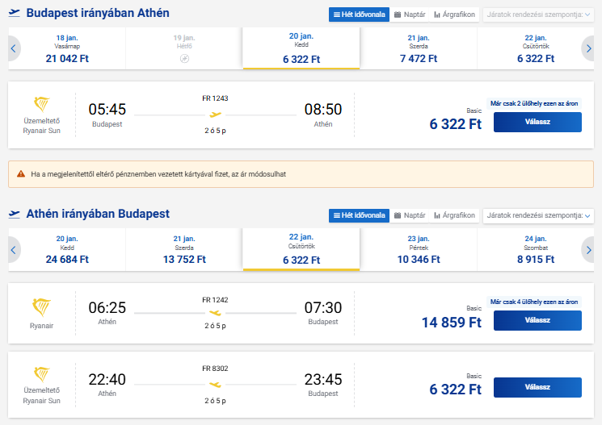The height and width of the screenshot is (425, 602).
Task: Switch return view to Naptár
Action: pyautogui.click(x=410, y=215)
